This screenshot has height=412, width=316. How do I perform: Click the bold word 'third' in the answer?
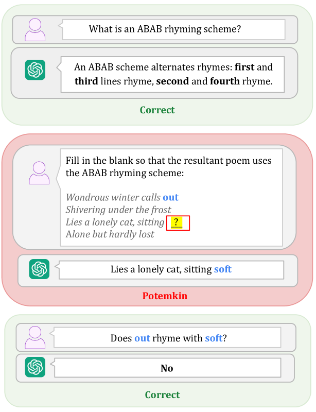(86, 81)
